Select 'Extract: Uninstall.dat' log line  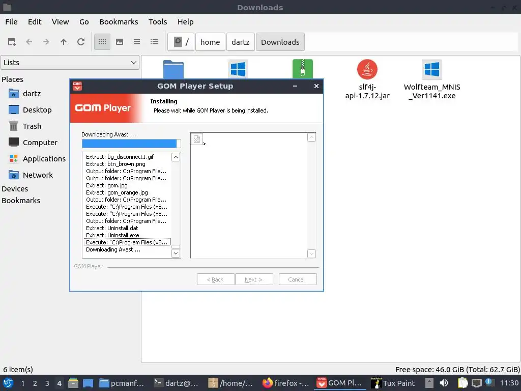(112, 228)
